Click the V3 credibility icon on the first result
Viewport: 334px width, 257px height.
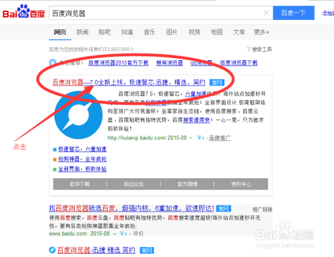coord(200,138)
